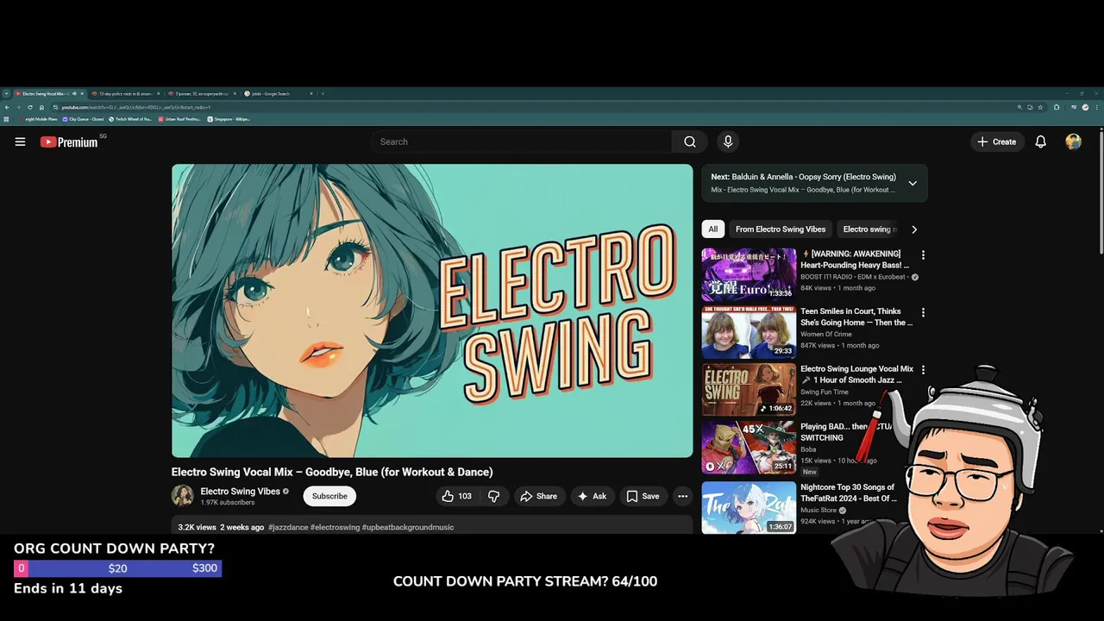
Task: Open the Singapore - Wikipe... bookmark
Action: (x=229, y=119)
